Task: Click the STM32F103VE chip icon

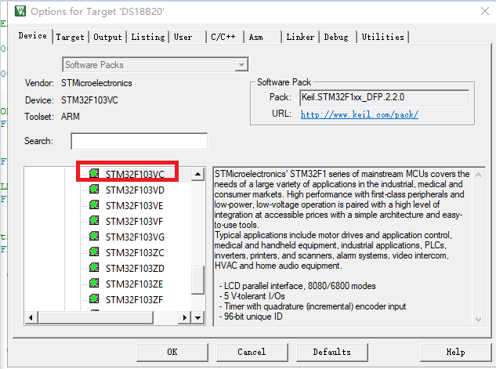Action: tap(94, 205)
